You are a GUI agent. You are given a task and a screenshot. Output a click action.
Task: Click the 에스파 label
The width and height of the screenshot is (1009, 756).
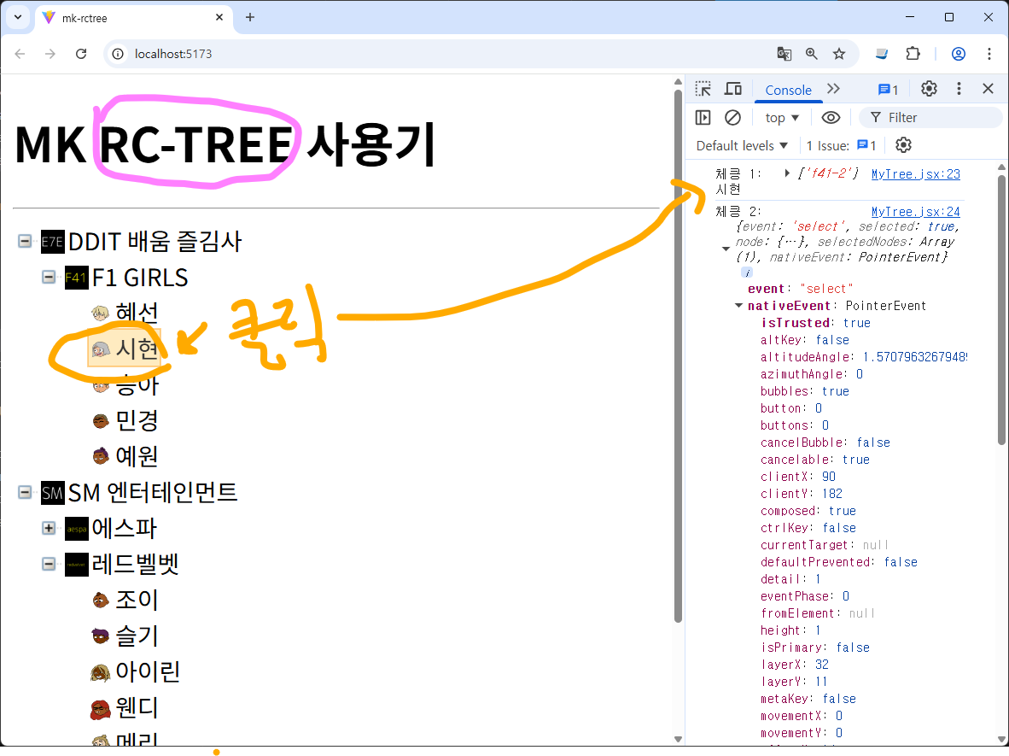124,529
